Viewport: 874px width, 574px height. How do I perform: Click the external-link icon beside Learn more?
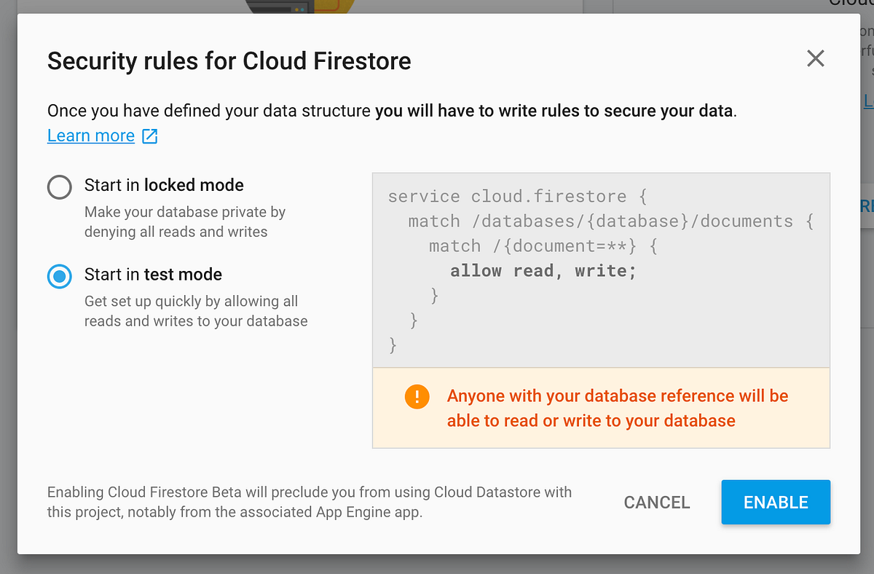point(149,135)
